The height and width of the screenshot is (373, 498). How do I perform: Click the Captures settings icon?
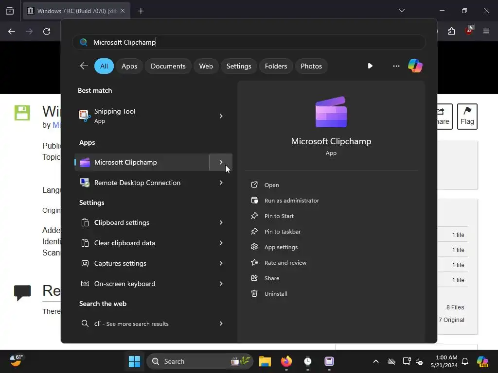tap(85, 263)
